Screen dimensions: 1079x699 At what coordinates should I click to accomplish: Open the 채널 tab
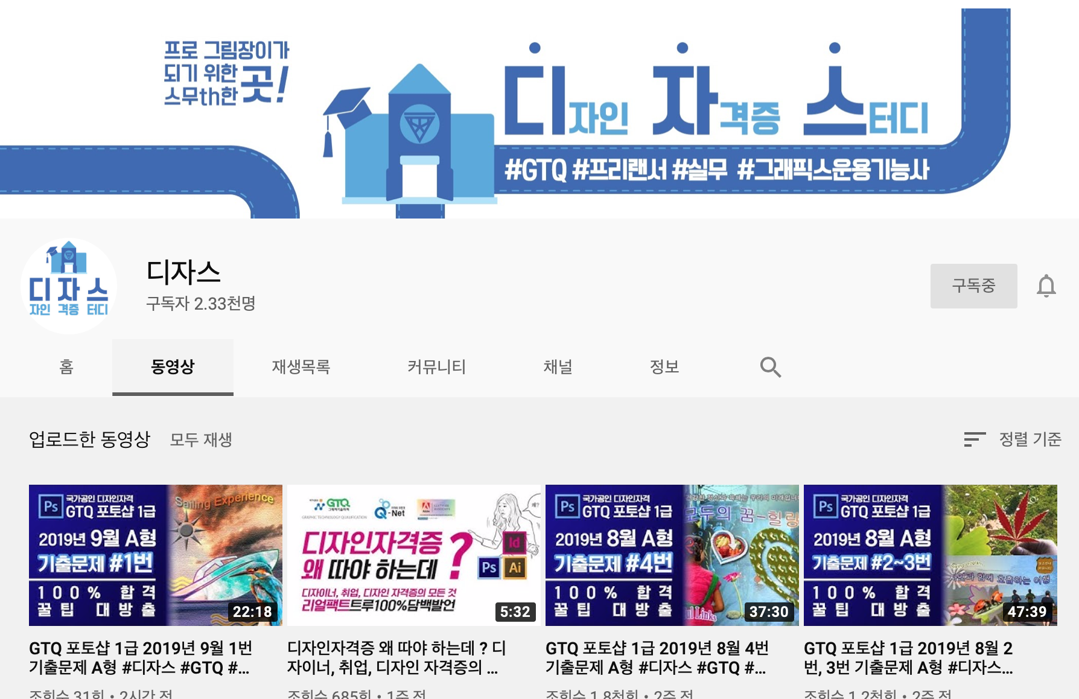pyautogui.click(x=558, y=367)
